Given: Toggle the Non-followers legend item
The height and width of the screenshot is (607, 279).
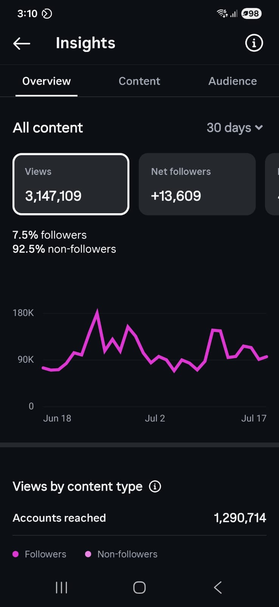Looking at the screenshot, I should (x=121, y=554).
